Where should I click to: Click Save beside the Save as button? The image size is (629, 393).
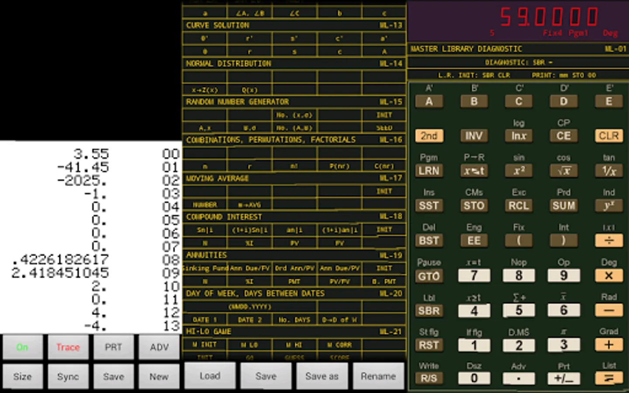coord(266,376)
